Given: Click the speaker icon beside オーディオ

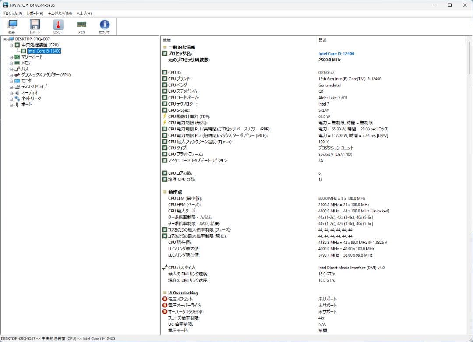Looking at the screenshot, I should (x=17, y=92).
